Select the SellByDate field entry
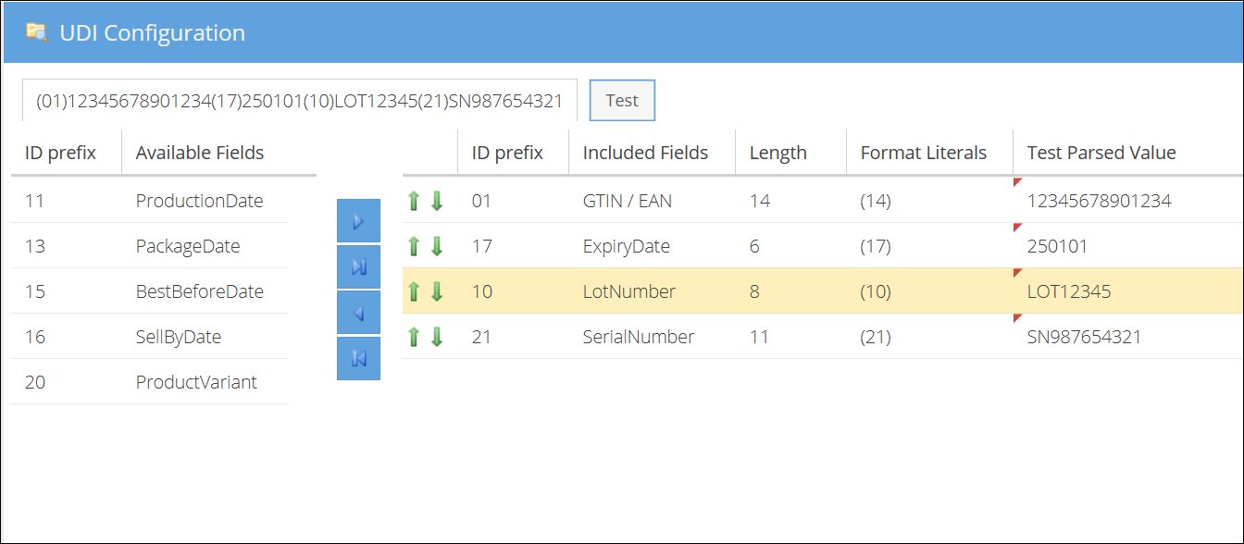 point(179,336)
